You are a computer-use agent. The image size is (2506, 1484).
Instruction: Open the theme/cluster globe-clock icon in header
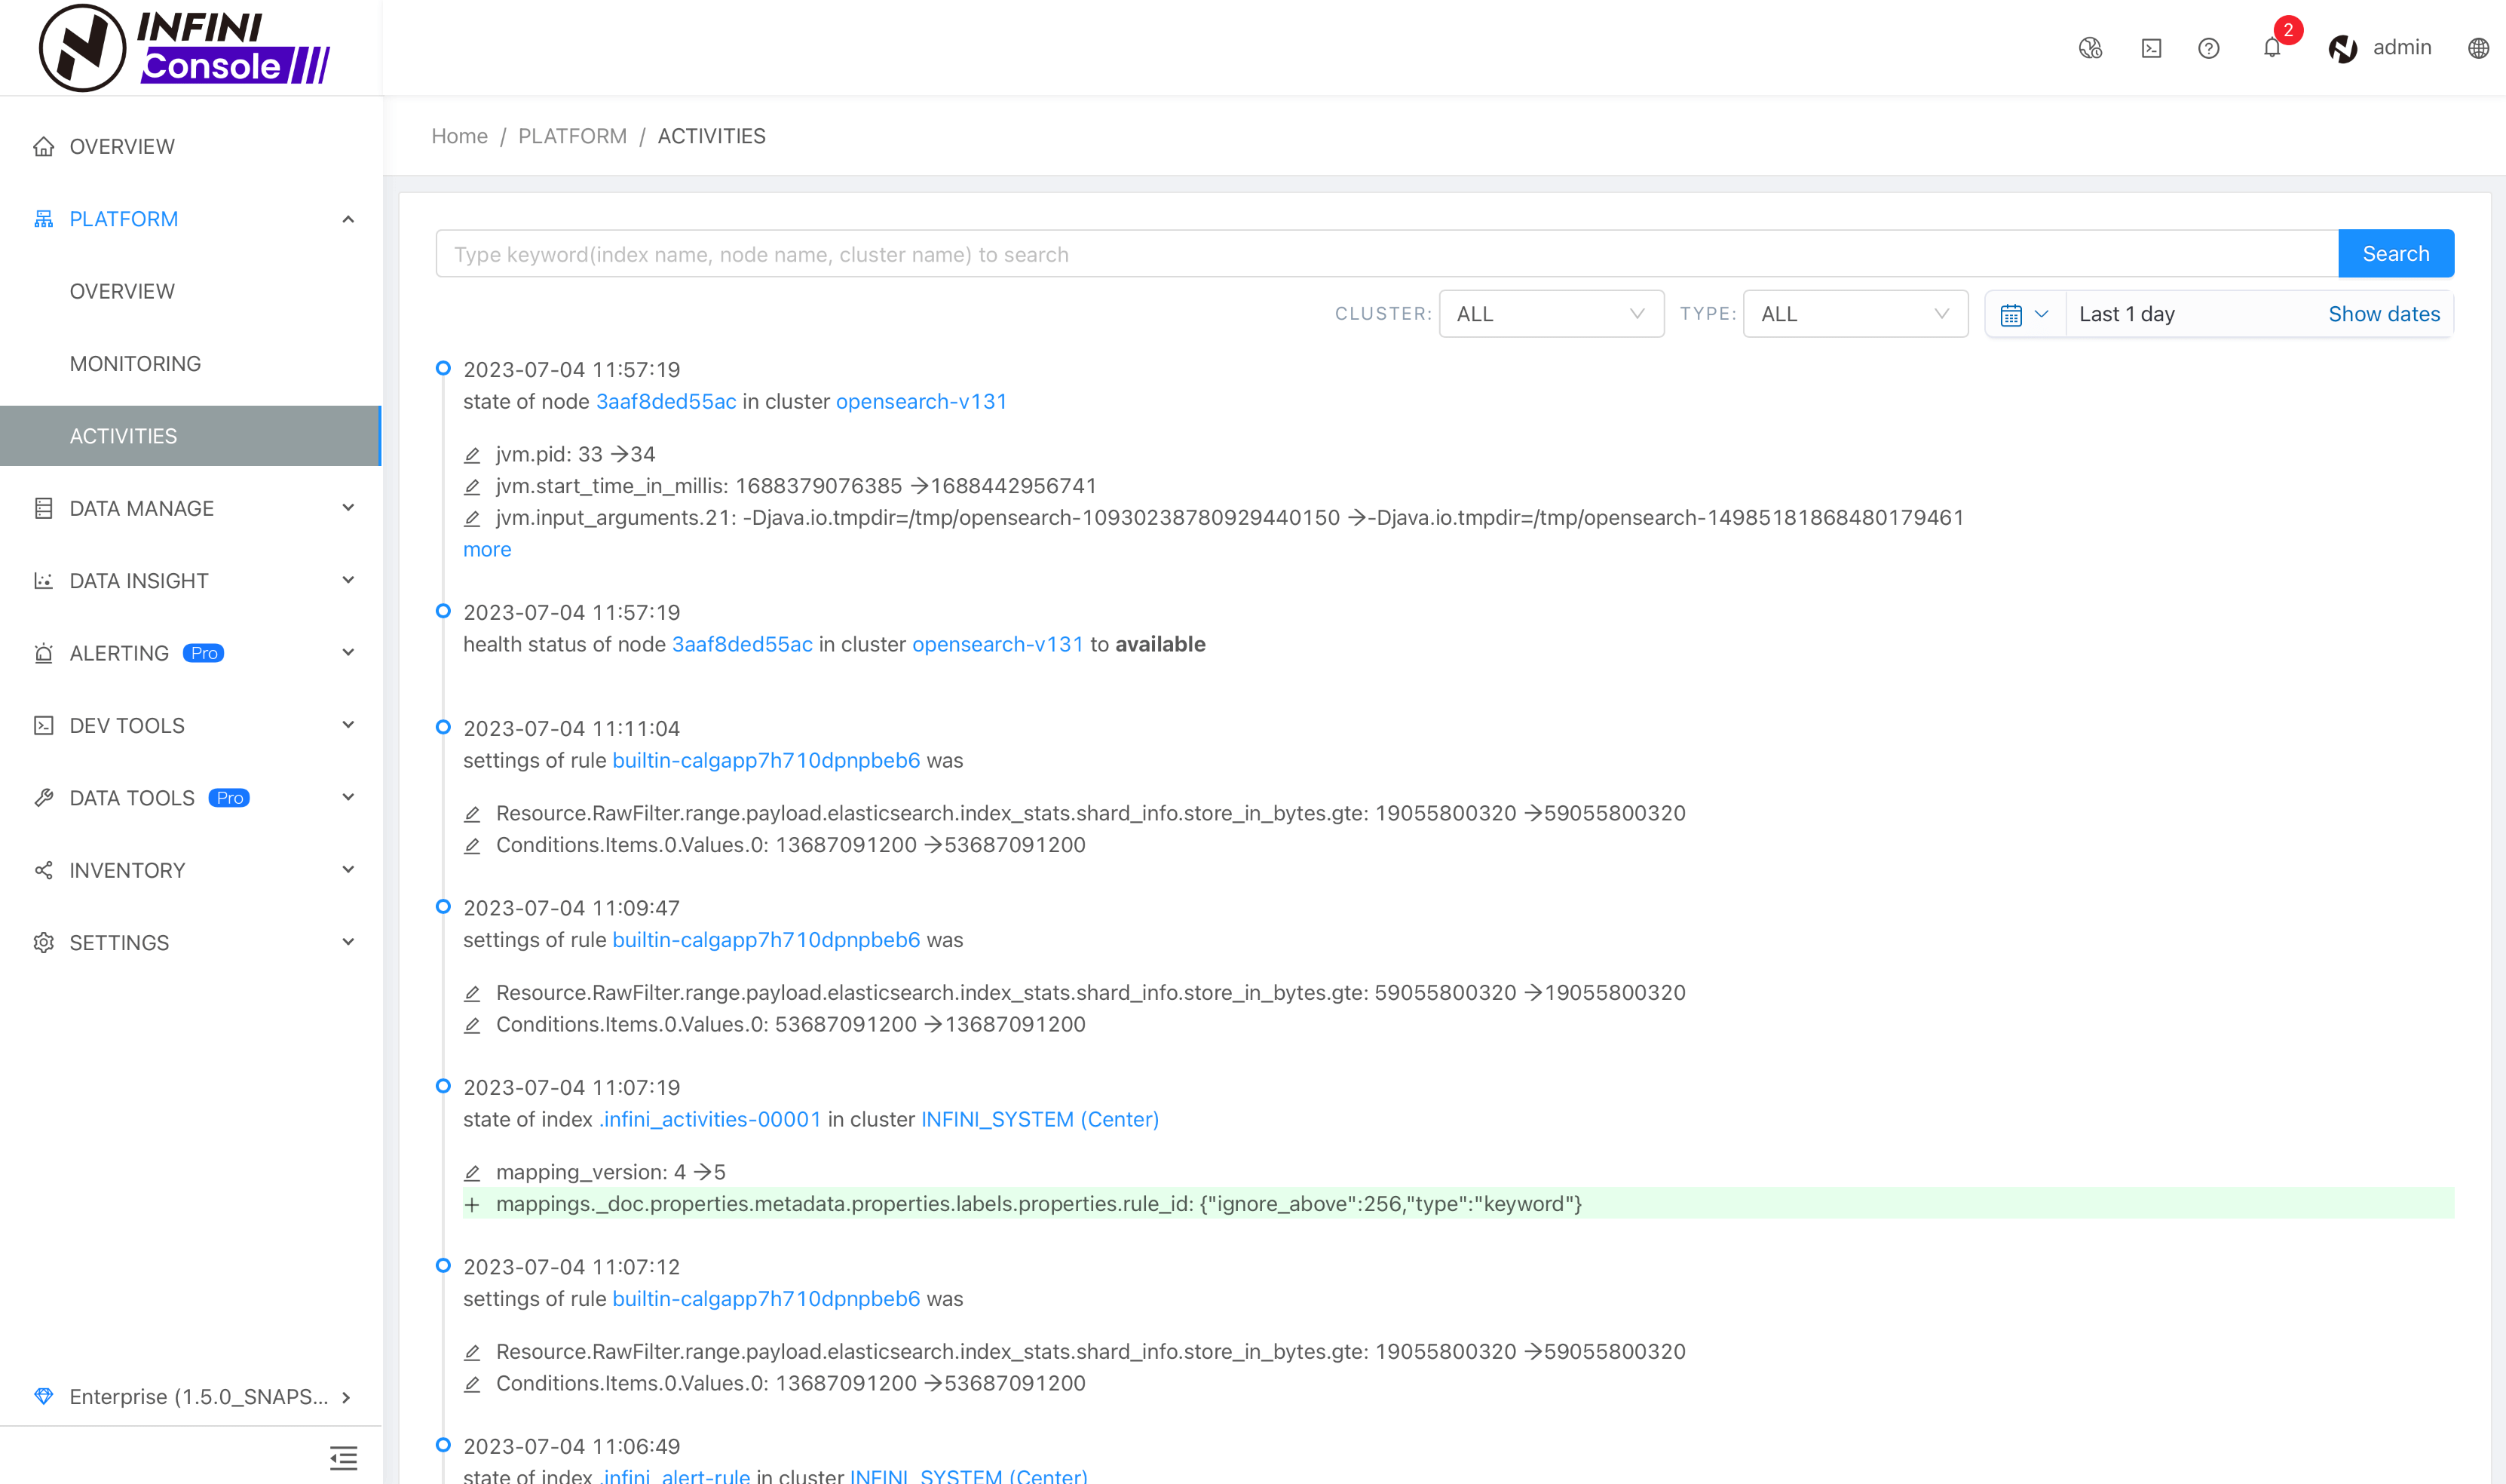[x=2090, y=48]
